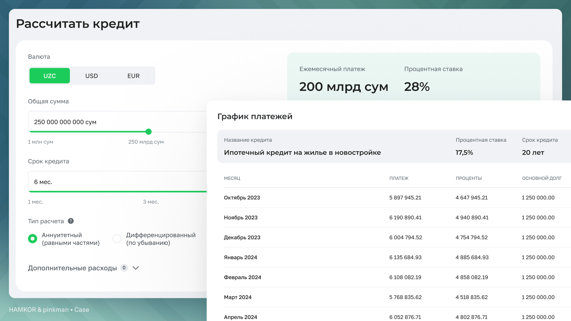Click the 1 млн сум minimum label

point(40,142)
